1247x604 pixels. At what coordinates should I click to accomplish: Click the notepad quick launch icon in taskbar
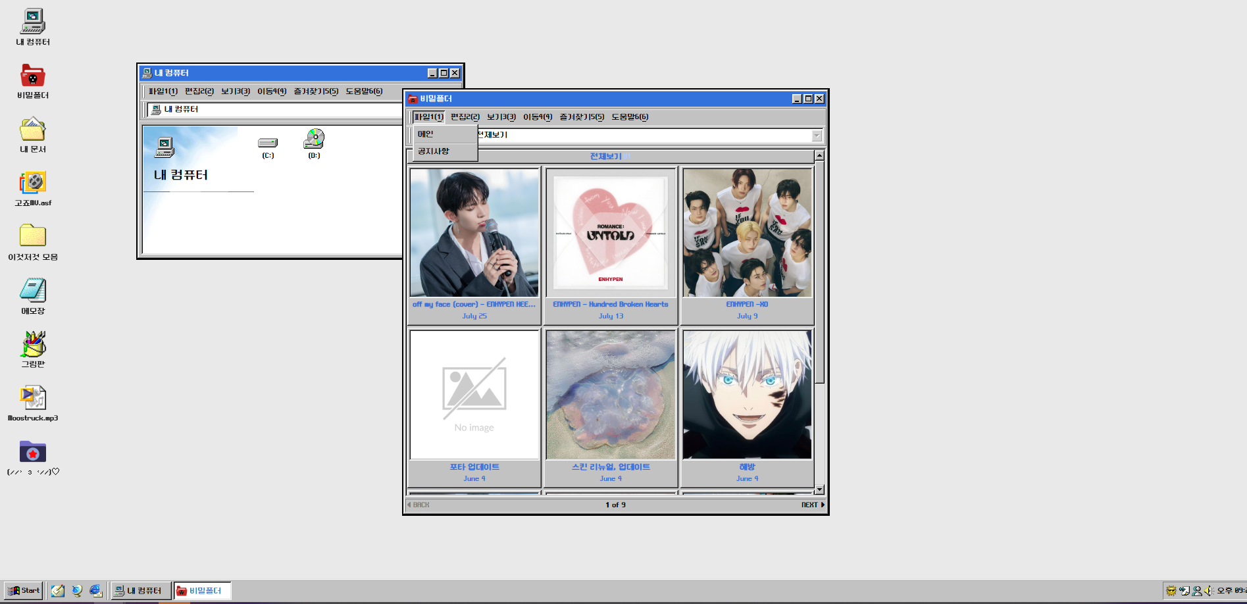pyautogui.click(x=58, y=590)
